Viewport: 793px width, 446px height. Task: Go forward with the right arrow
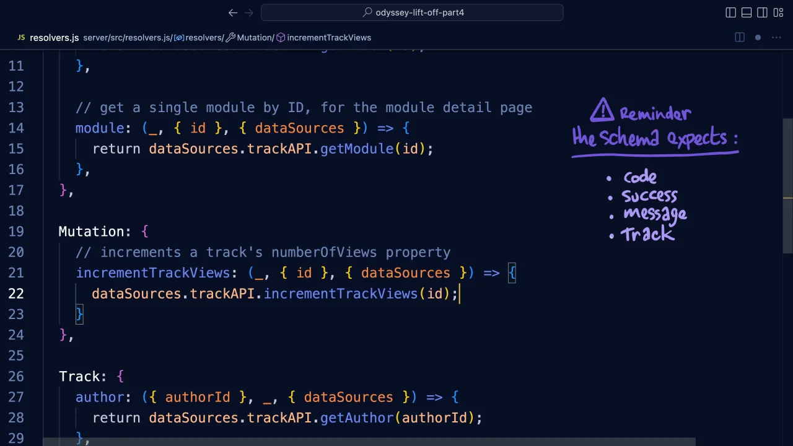pyautogui.click(x=249, y=12)
